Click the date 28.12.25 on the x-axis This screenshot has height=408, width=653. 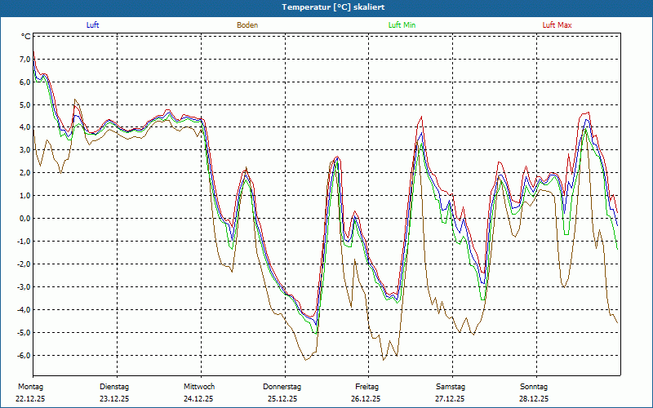point(534,399)
